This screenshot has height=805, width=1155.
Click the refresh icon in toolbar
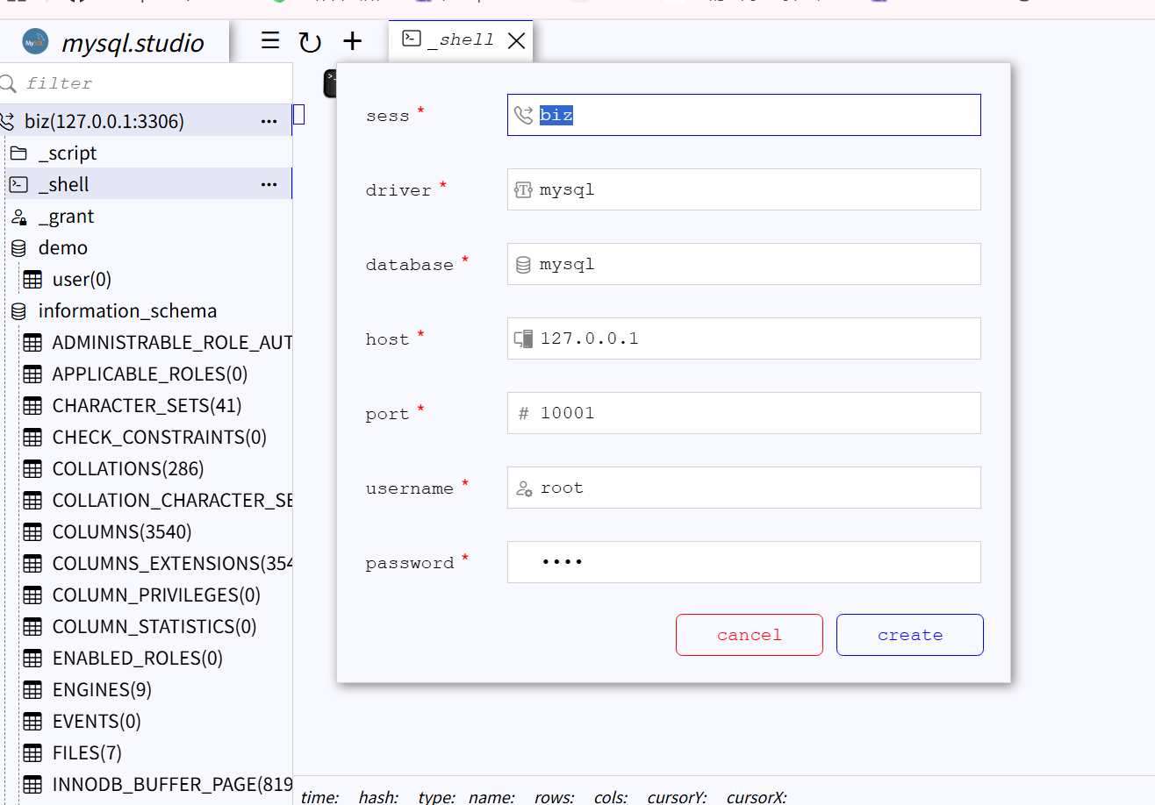pos(310,42)
